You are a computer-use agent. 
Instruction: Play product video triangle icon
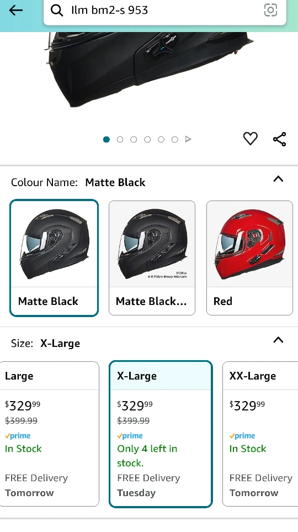click(188, 139)
